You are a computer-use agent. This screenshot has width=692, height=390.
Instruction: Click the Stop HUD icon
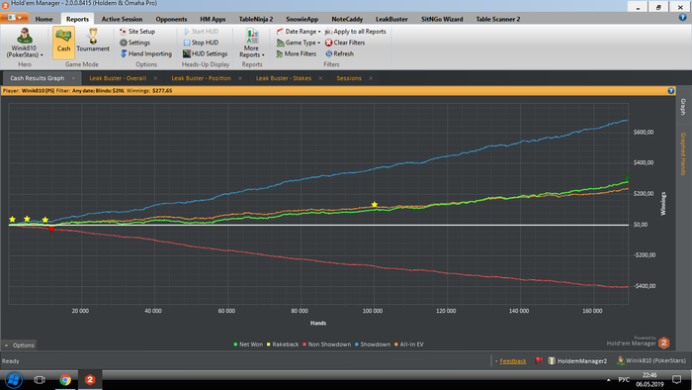[x=187, y=43]
